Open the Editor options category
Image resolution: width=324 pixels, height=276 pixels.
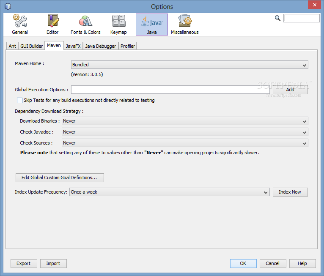pos(52,25)
